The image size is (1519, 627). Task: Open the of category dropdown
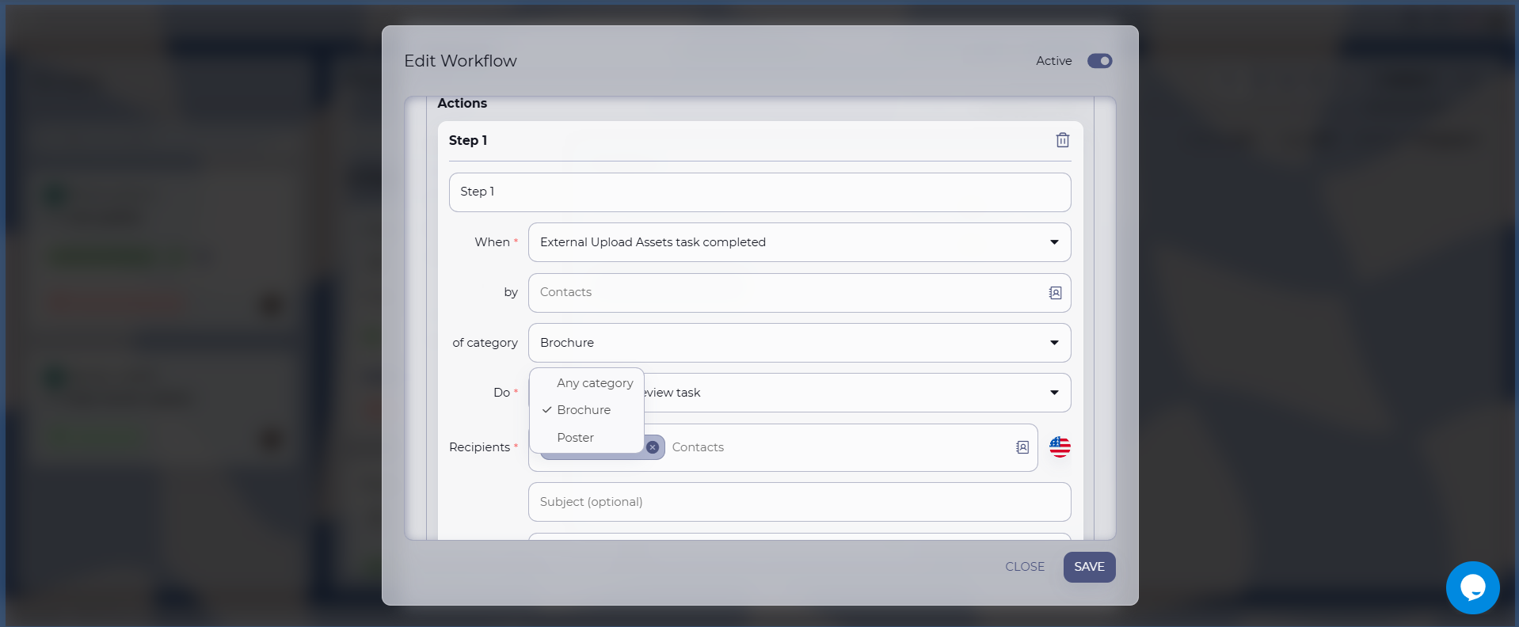[x=799, y=343]
